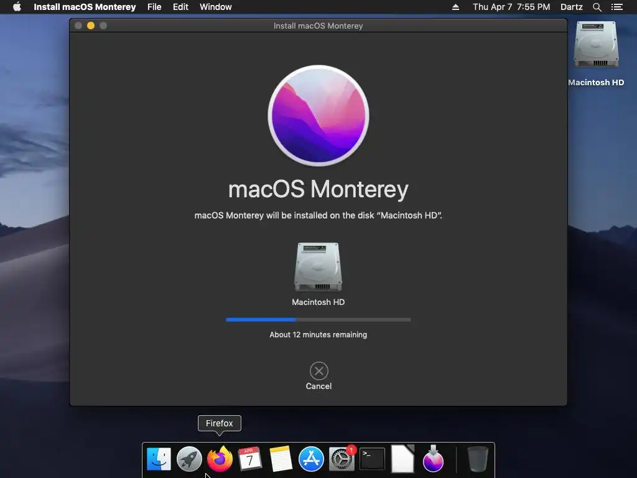Open Notes app in the Dock
Image resolution: width=637 pixels, height=478 pixels.
[281, 459]
